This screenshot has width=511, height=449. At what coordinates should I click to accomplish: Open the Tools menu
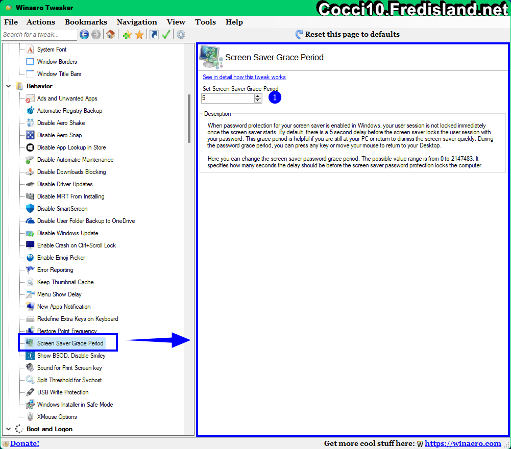205,22
